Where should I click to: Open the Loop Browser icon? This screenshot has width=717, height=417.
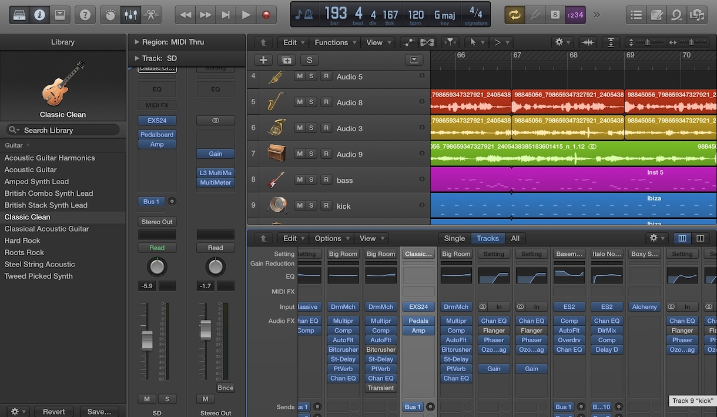(x=676, y=15)
